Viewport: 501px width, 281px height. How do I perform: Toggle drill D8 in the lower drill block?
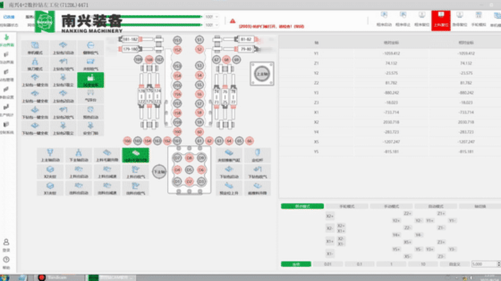coord(189,158)
